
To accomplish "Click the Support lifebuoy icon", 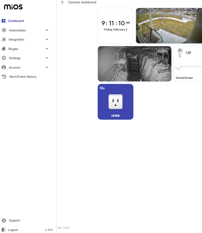I will click(4, 220).
